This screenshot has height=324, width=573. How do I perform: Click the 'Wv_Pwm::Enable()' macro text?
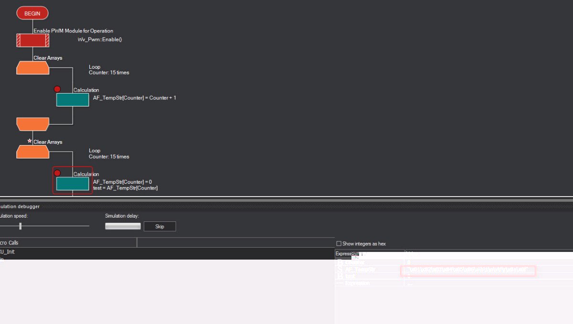[100, 39]
